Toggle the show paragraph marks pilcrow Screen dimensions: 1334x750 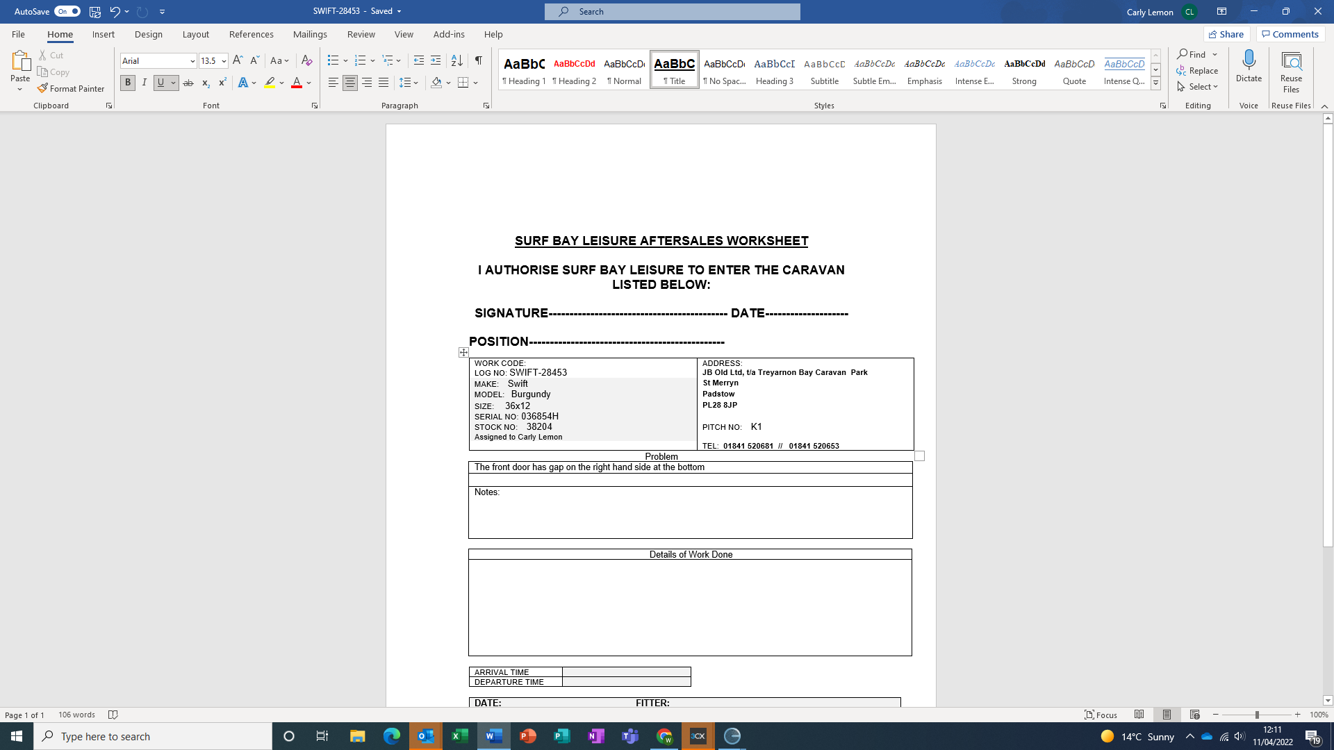point(478,60)
